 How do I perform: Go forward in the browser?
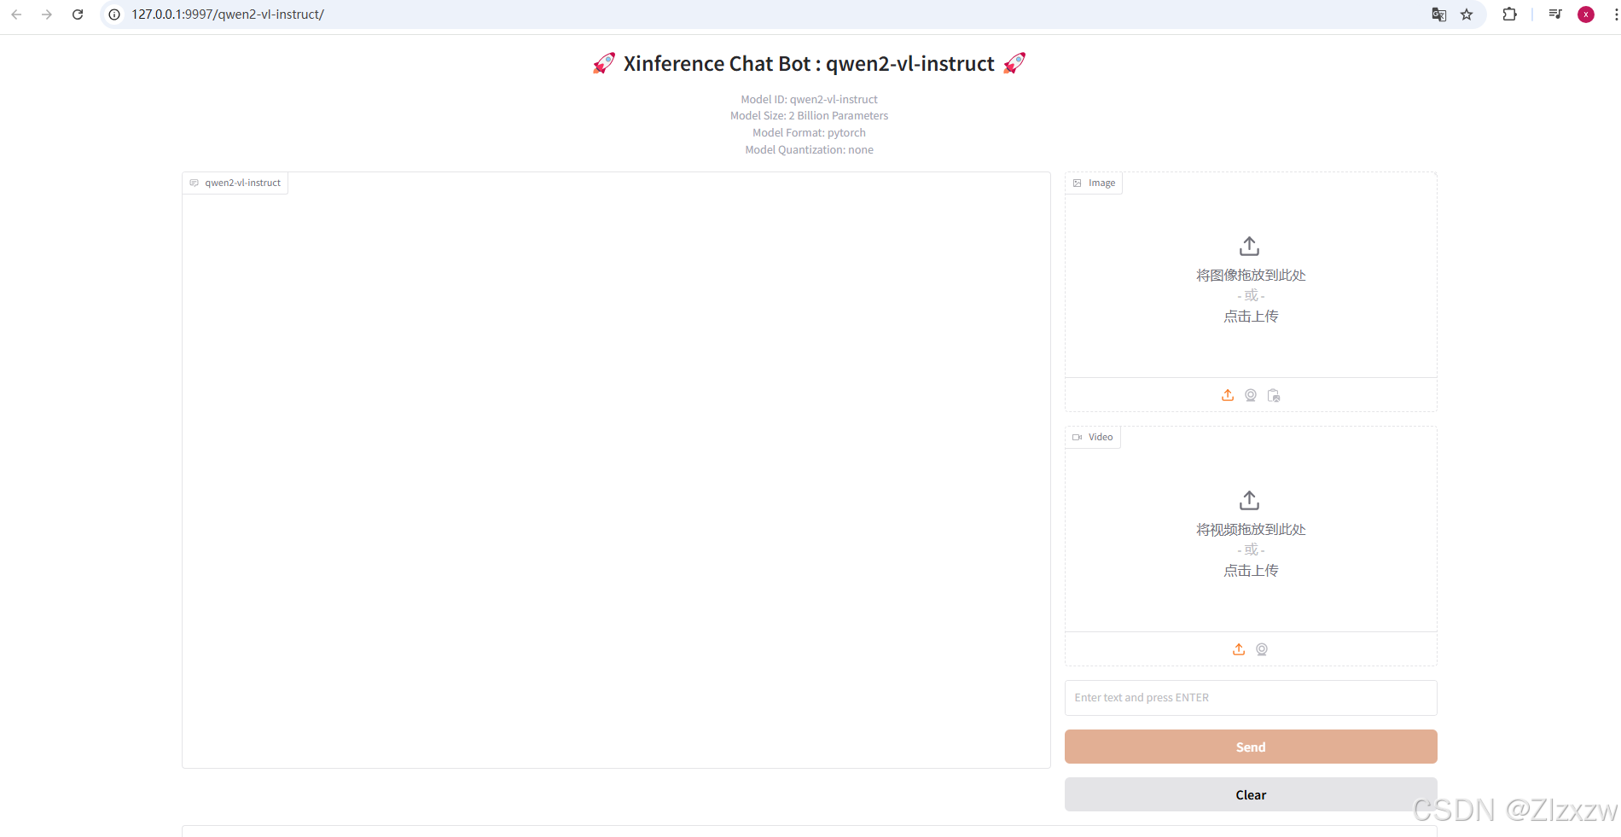click(47, 15)
